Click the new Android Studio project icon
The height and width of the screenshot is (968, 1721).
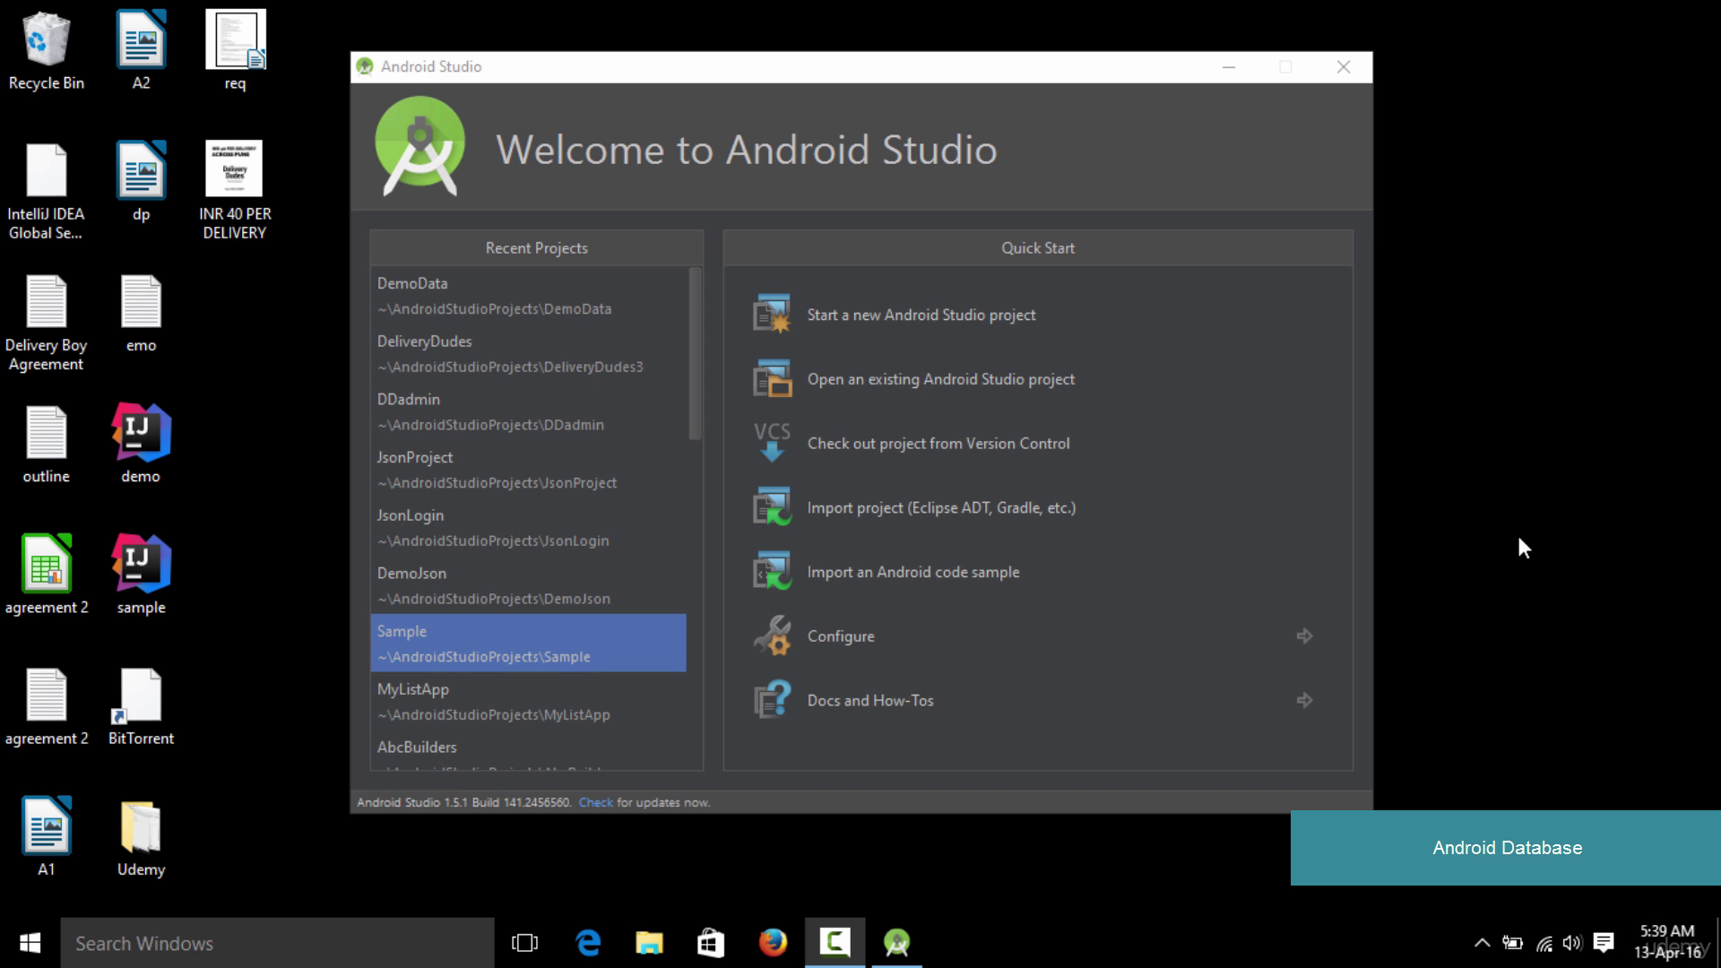click(772, 315)
